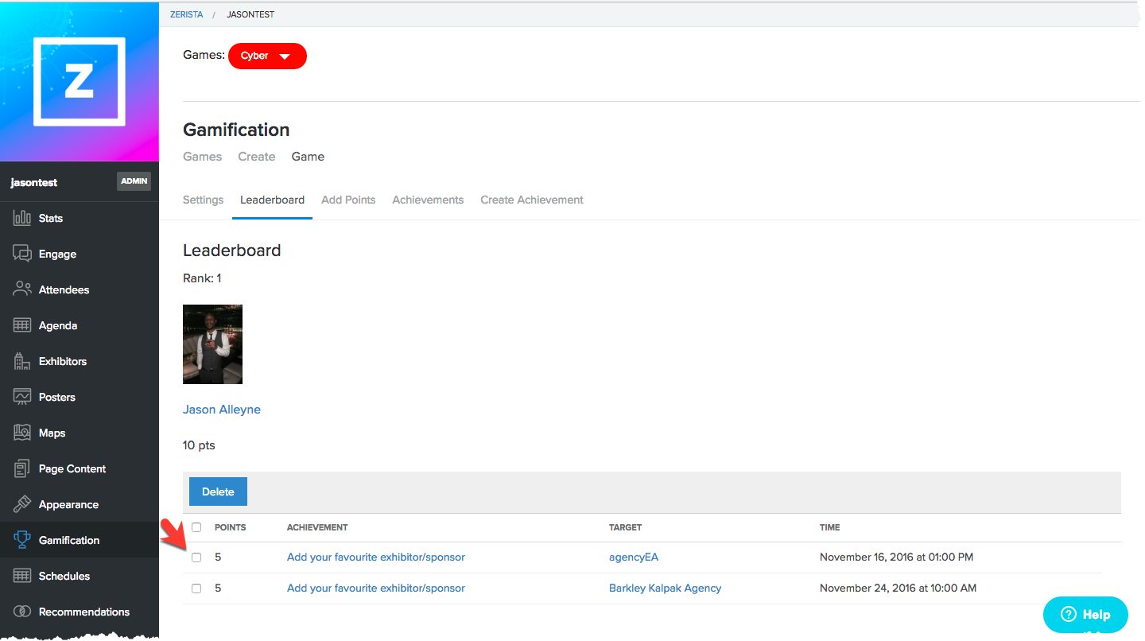Open the Help button

(1085, 615)
